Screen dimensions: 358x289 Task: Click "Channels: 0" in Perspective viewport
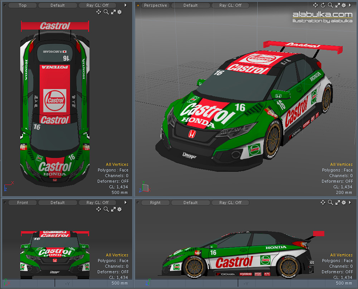[x=341, y=176]
